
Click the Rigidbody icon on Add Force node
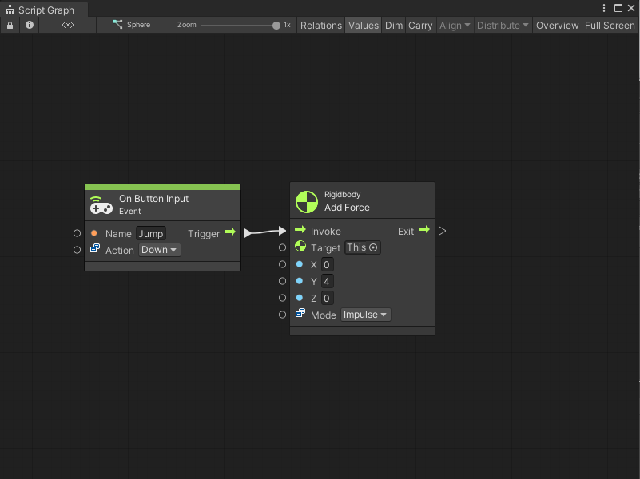point(306,201)
